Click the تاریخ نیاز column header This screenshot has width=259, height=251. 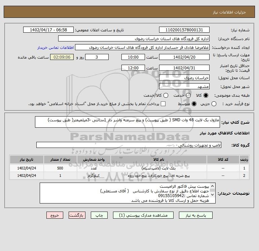(27, 159)
